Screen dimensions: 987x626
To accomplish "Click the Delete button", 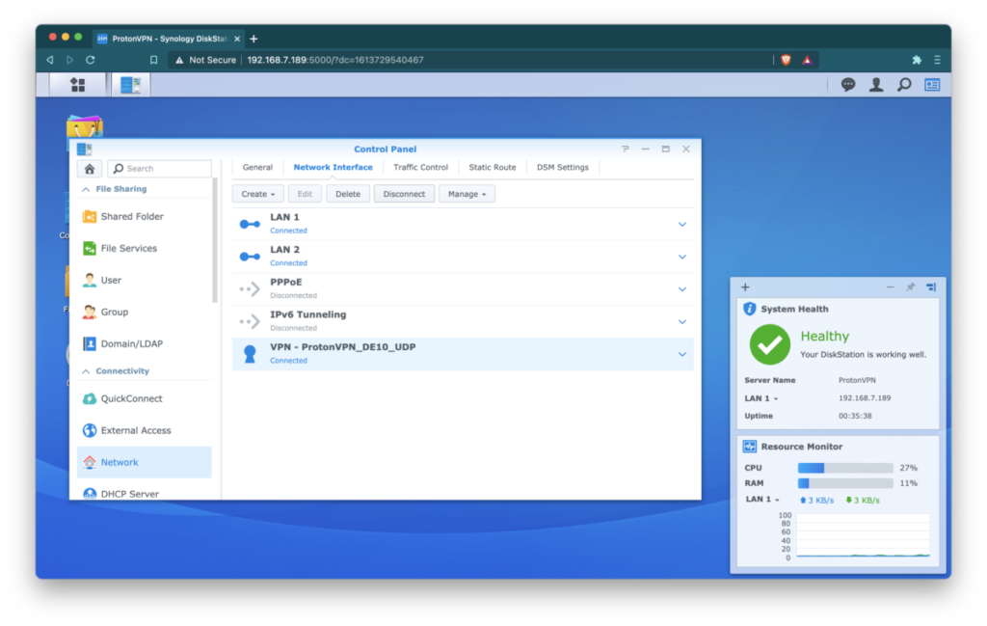I will tap(347, 194).
